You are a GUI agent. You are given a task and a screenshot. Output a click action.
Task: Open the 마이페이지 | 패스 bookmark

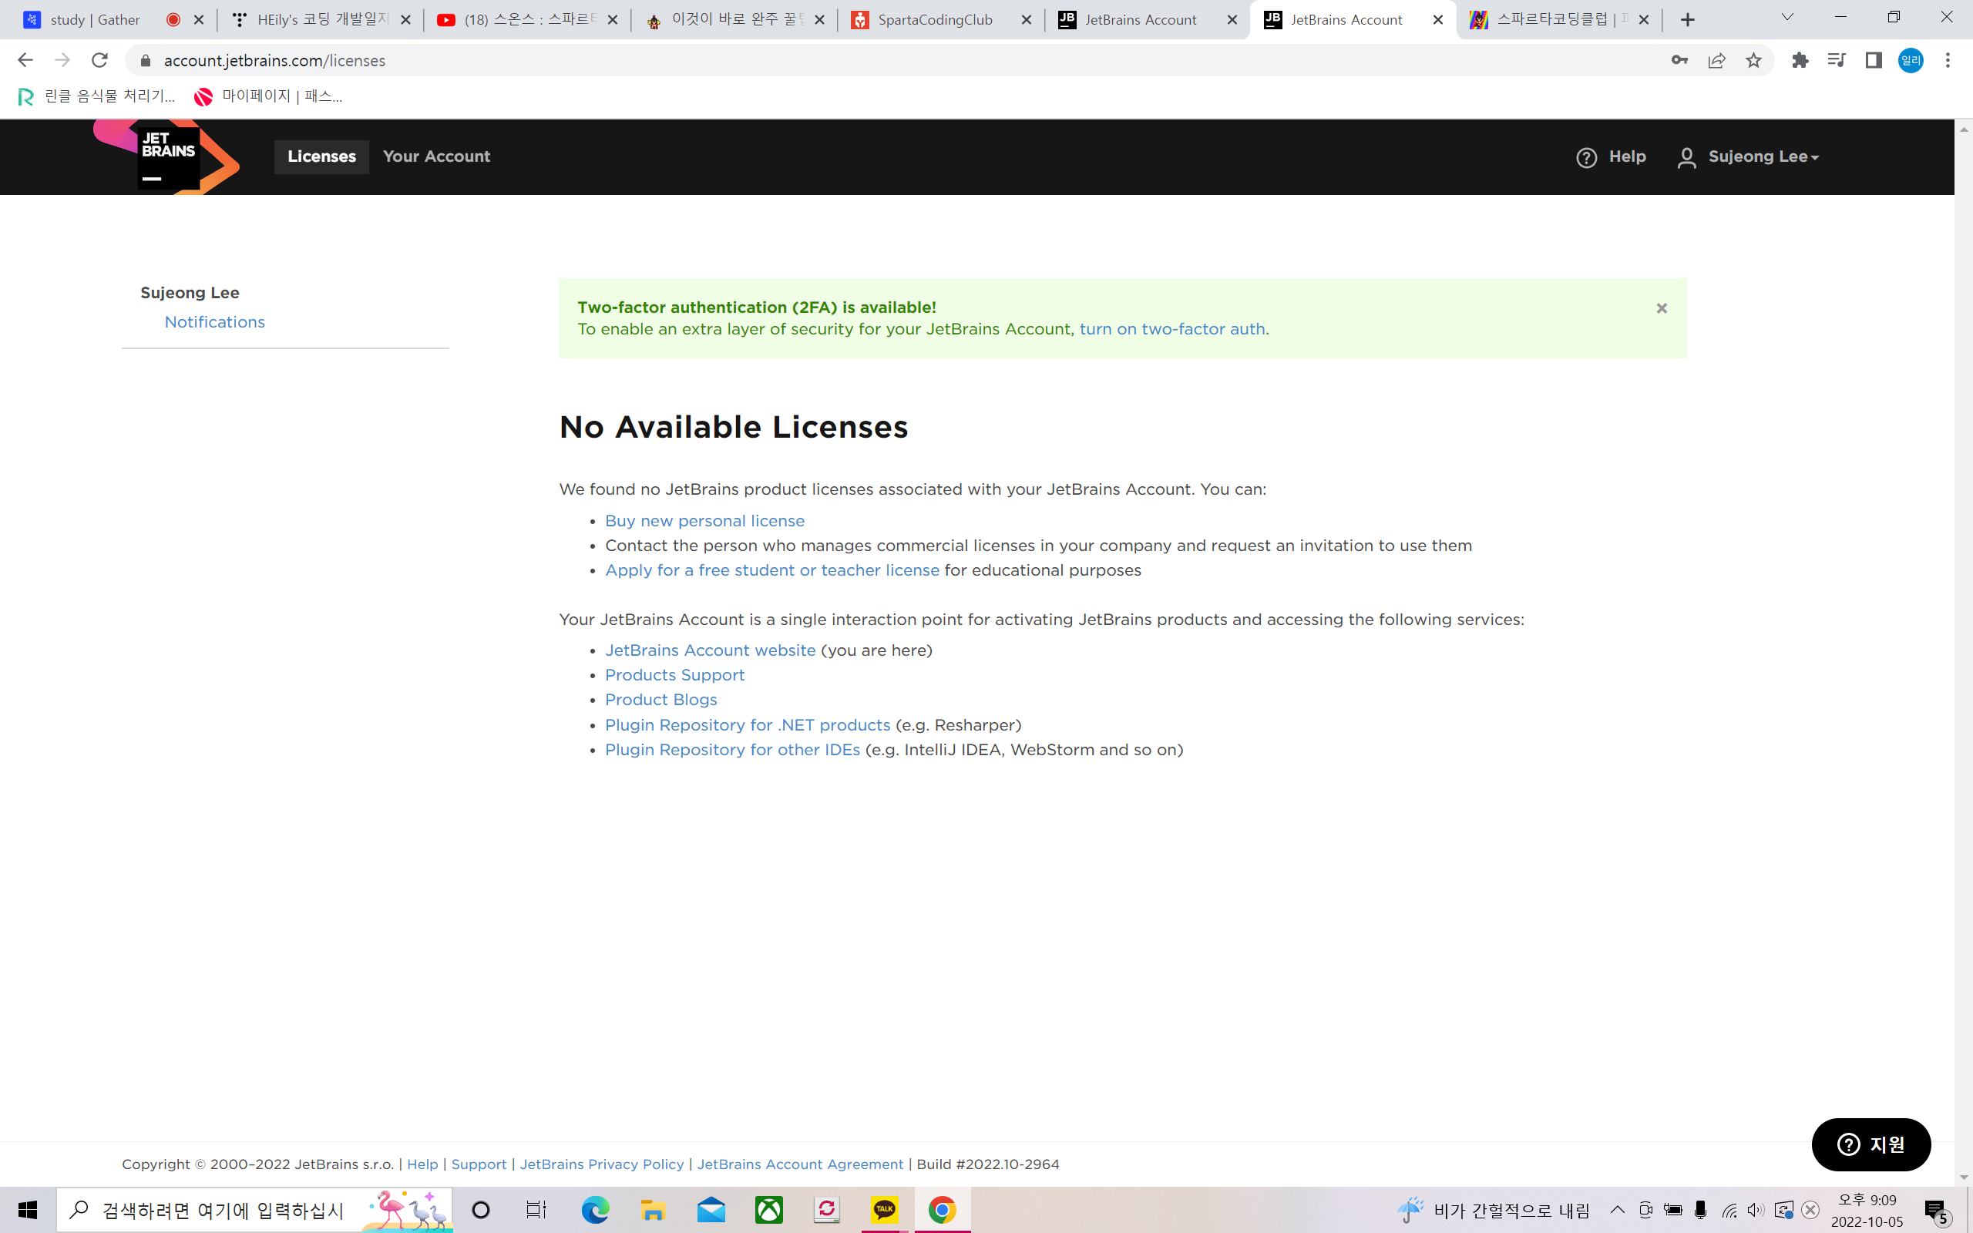(x=268, y=97)
